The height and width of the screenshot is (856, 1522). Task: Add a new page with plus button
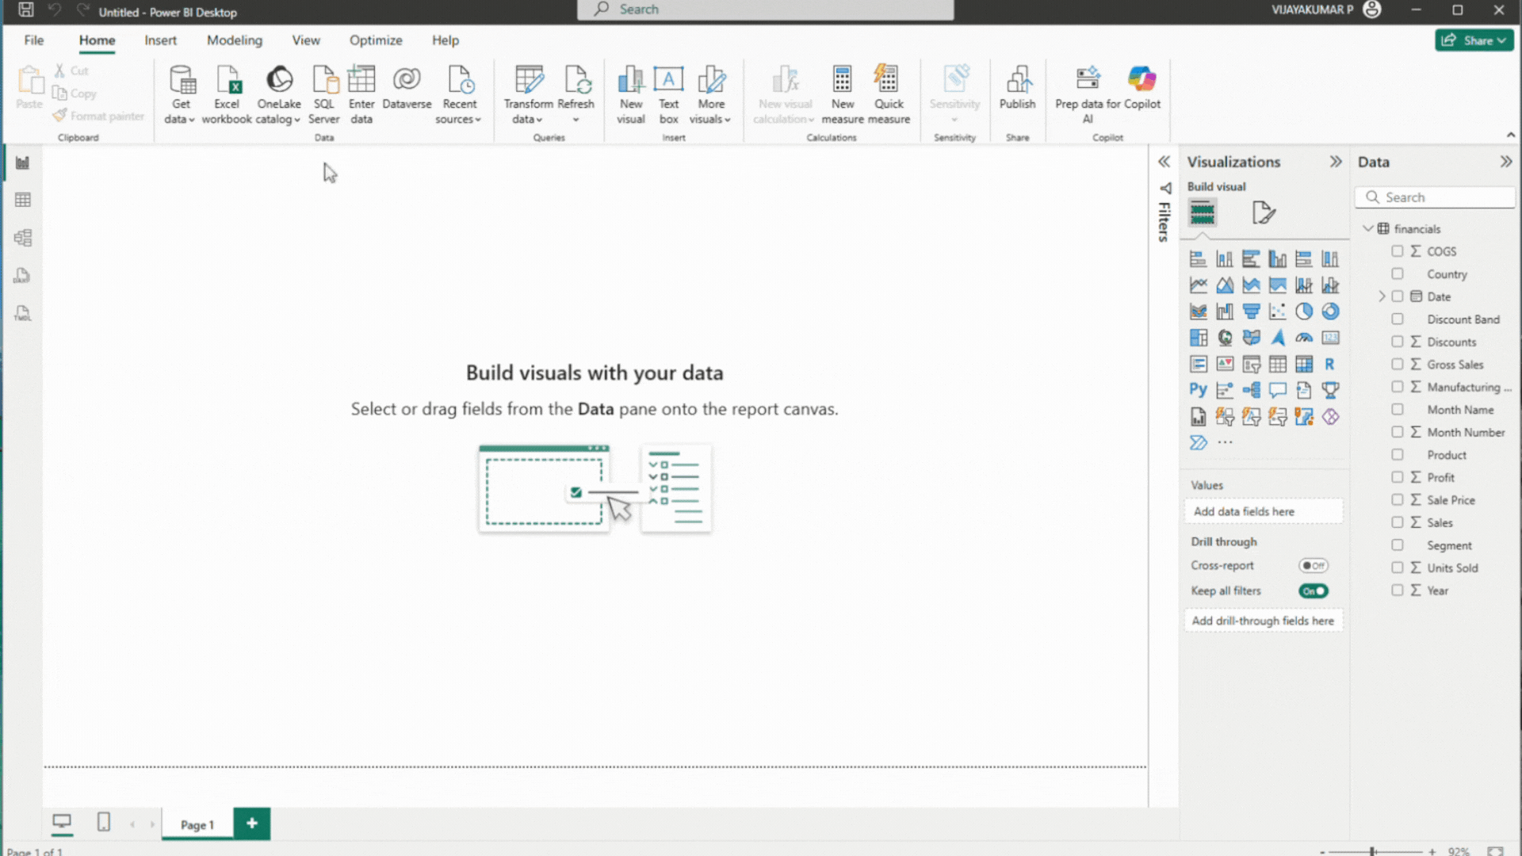251,824
